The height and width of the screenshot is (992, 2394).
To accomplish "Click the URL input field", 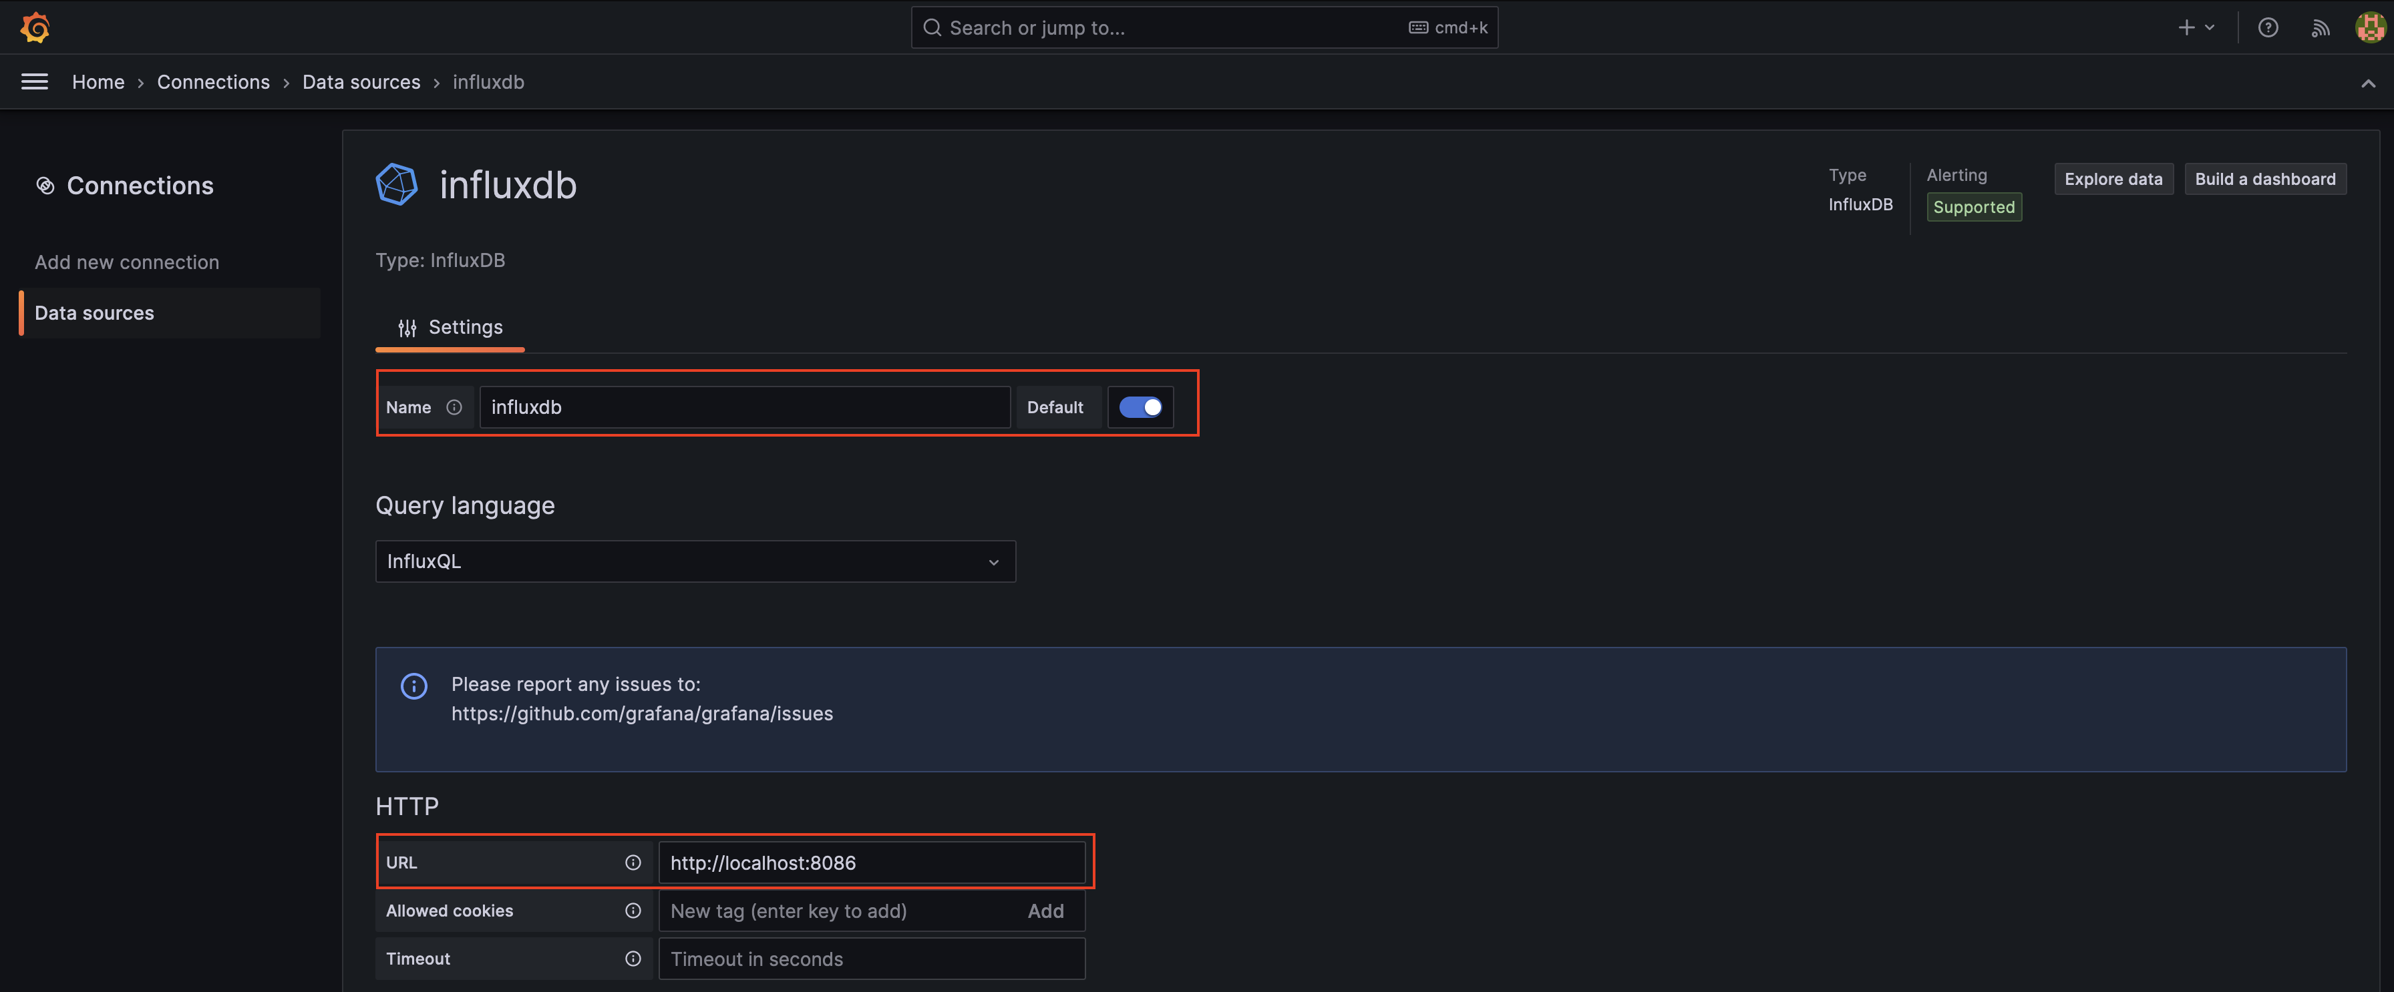I will pos(872,862).
